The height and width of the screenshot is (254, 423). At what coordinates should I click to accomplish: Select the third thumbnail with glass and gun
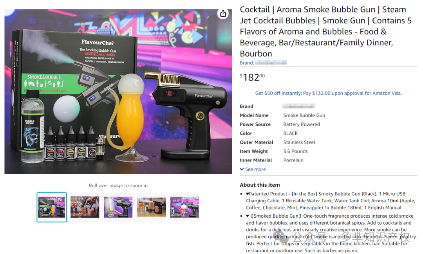pyautogui.click(x=118, y=207)
